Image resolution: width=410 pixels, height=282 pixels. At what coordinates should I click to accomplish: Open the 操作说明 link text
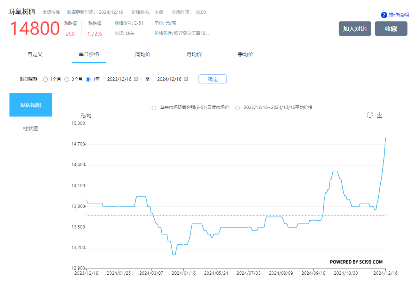point(399,15)
